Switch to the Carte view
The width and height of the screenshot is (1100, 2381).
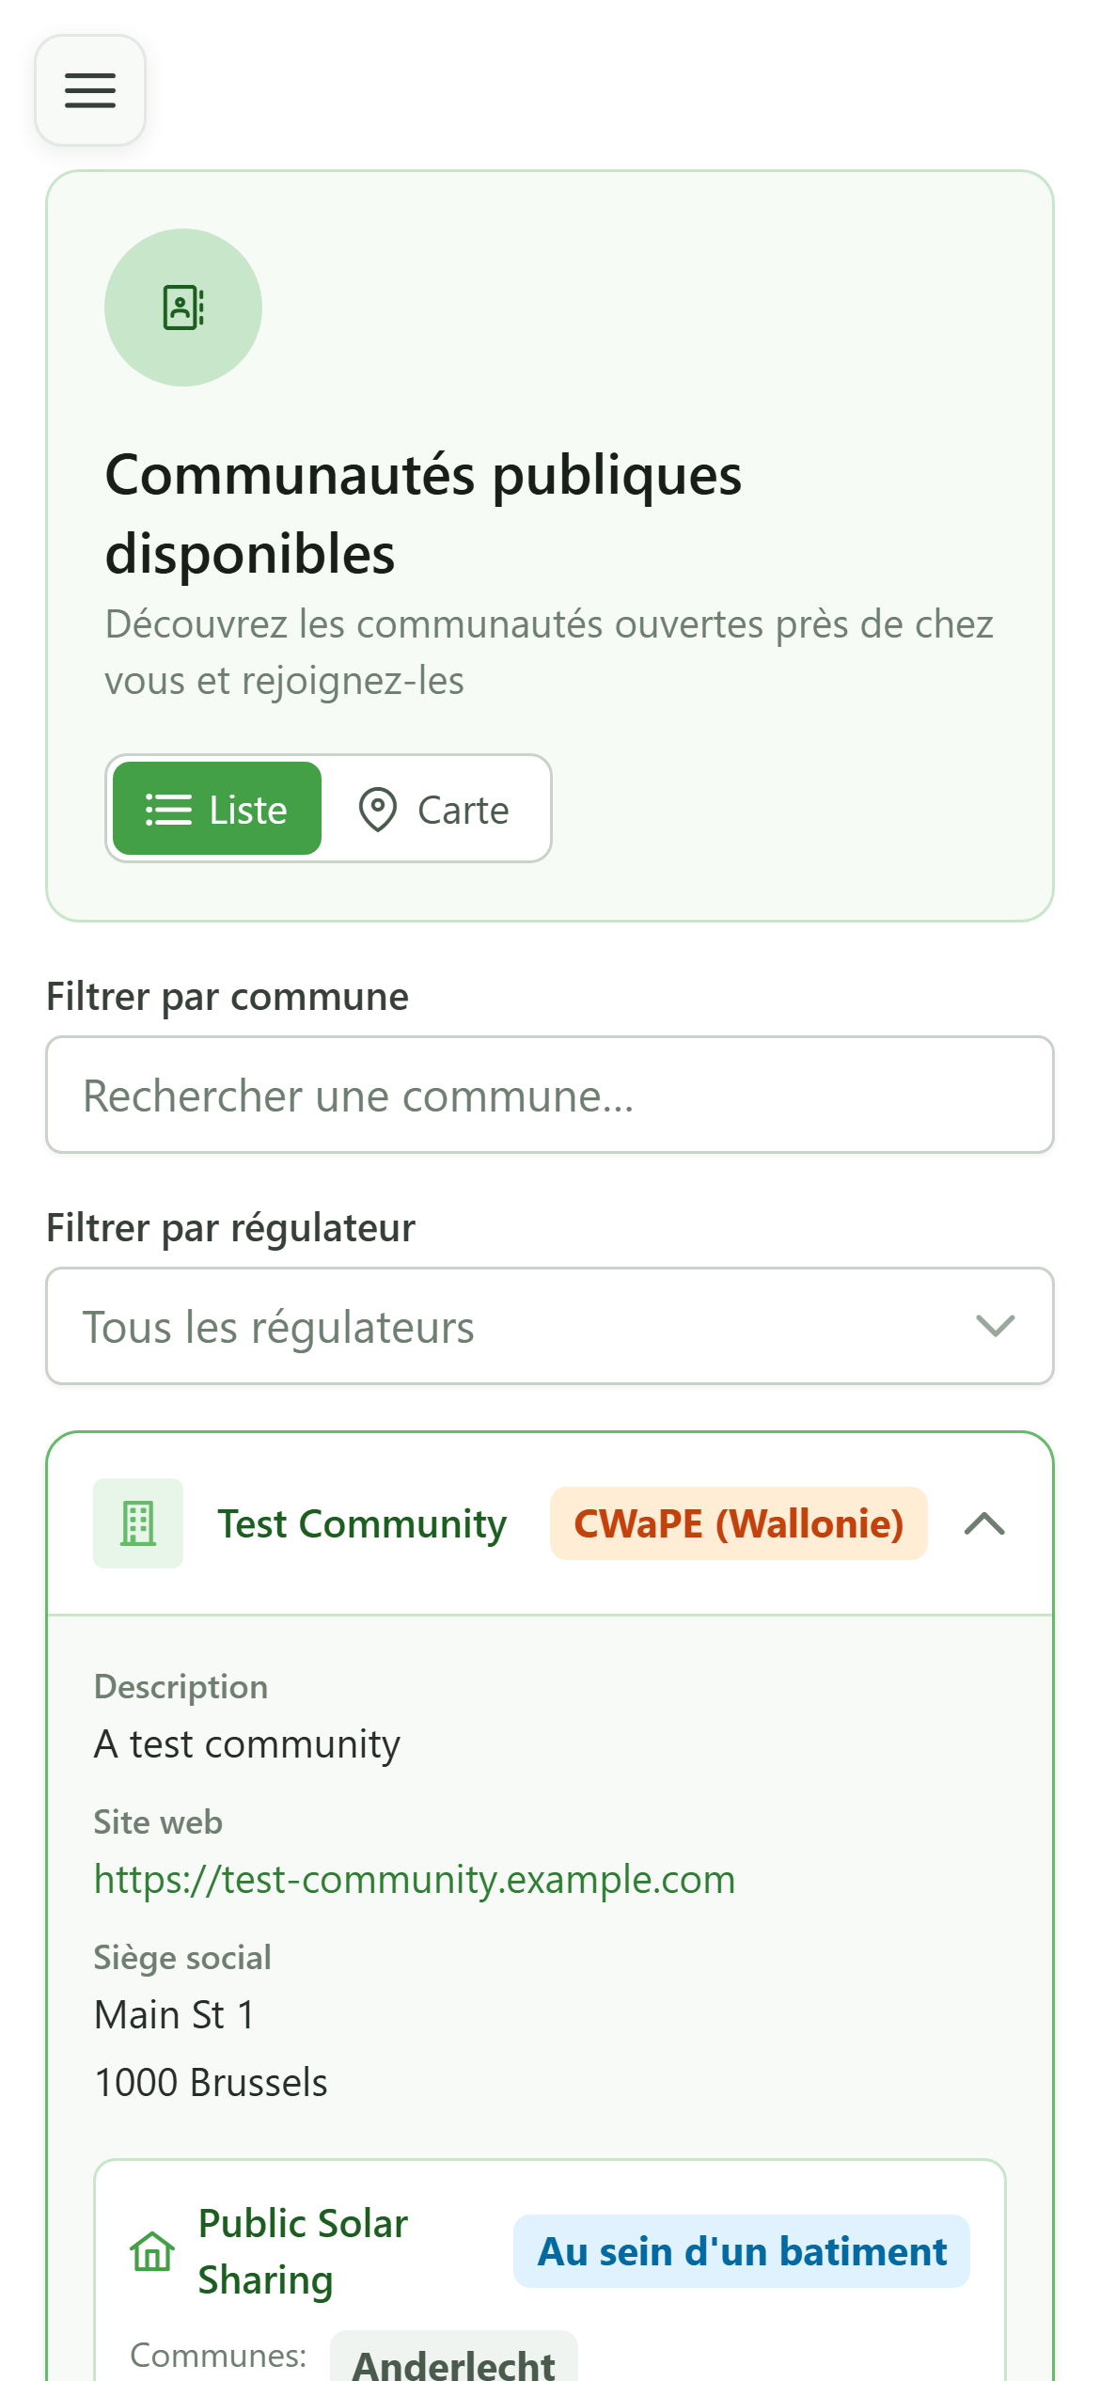click(434, 809)
